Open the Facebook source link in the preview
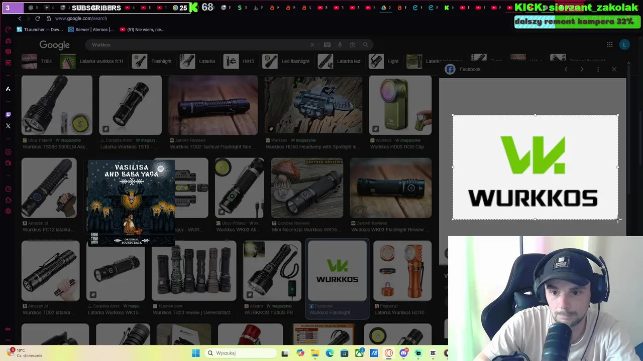 463,69
